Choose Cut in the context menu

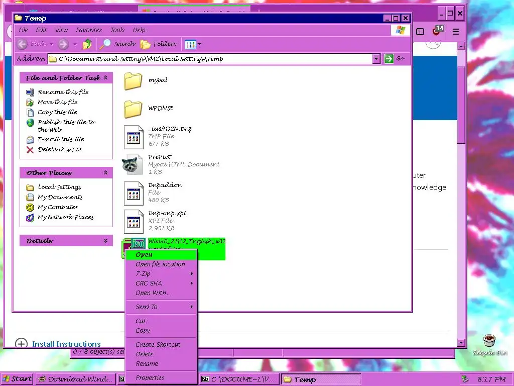[161, 321]
